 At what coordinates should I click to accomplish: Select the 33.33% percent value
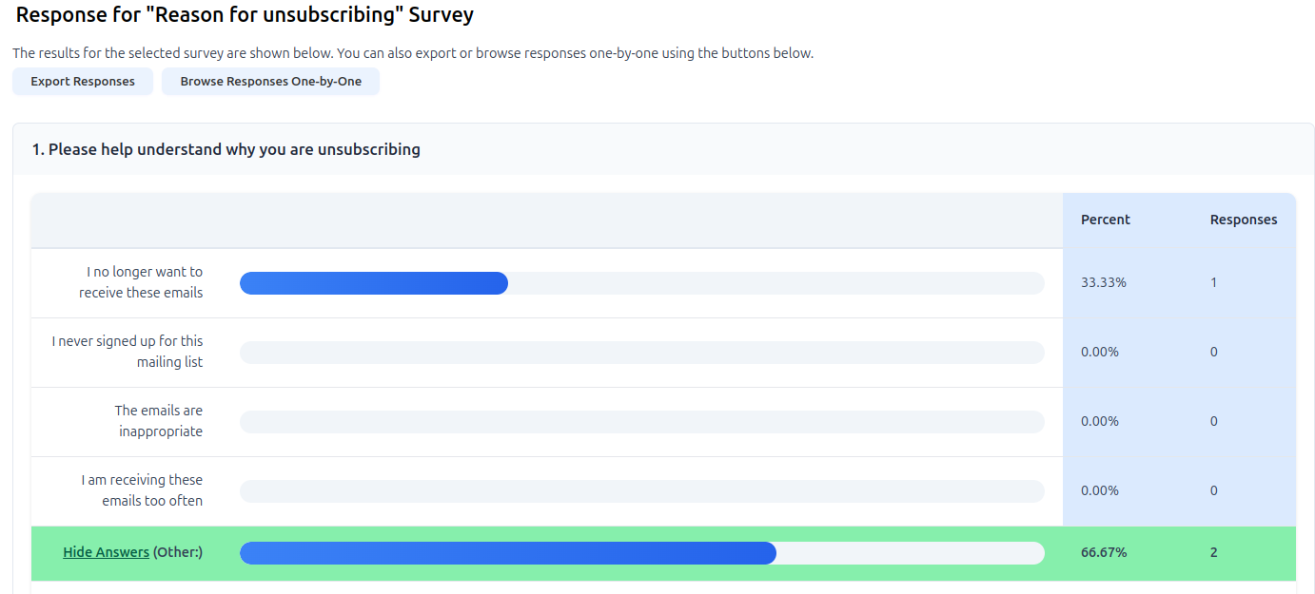(1103, 282)
